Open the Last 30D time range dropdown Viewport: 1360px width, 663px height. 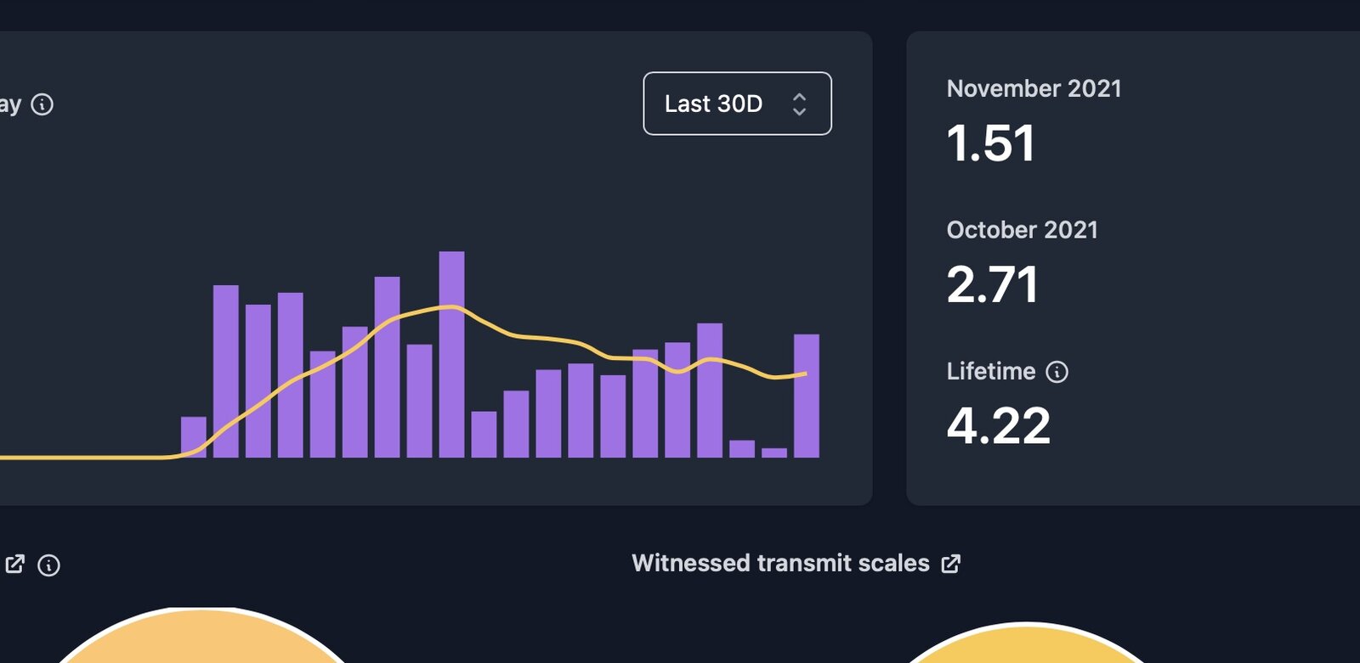(x=736, y=104)
